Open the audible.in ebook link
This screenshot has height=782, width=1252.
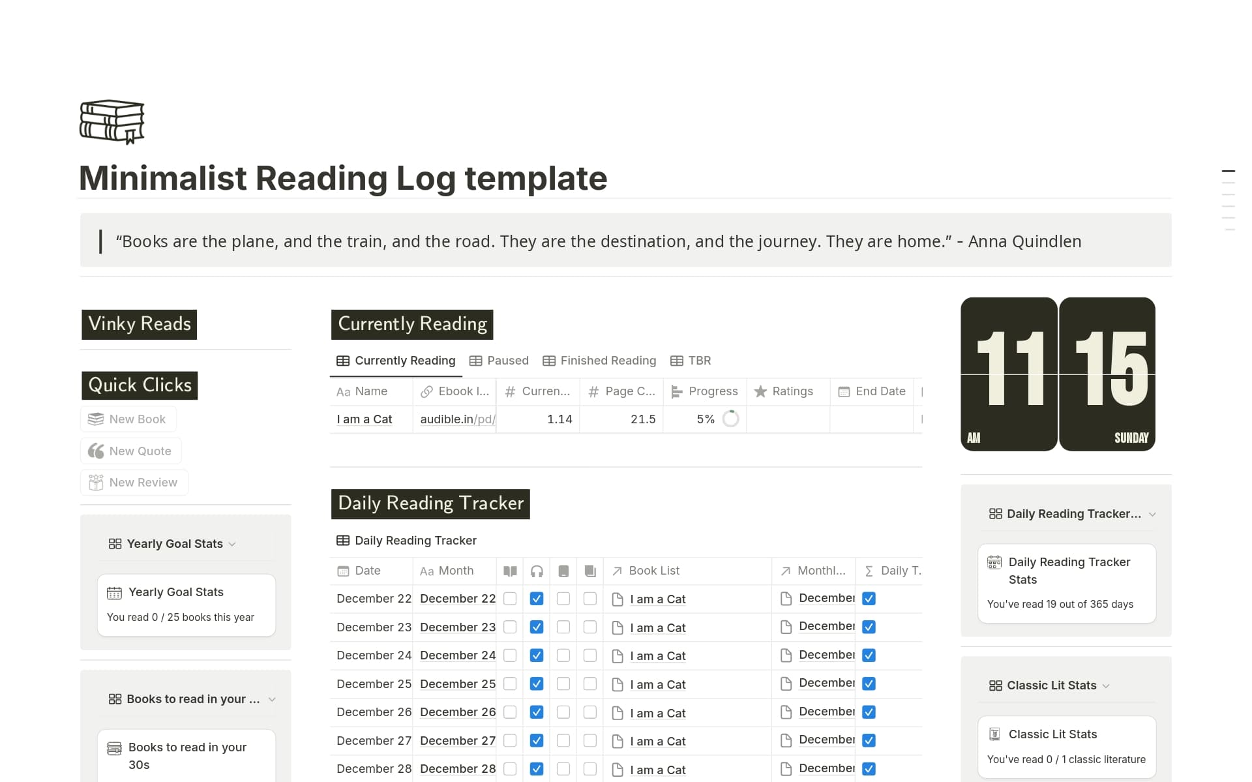pyautogui.click(x=457, y=419)
